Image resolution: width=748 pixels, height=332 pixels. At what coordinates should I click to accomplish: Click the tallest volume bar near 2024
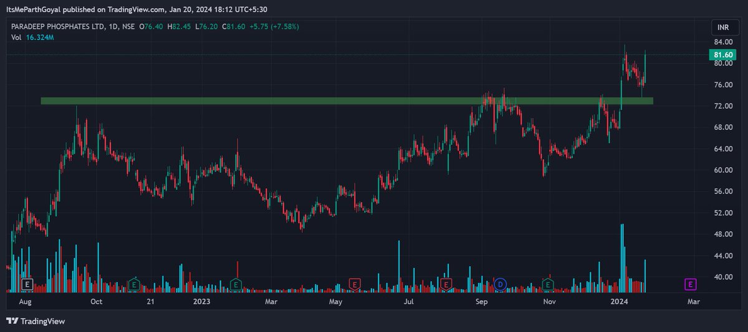click(x=622, y=258)
